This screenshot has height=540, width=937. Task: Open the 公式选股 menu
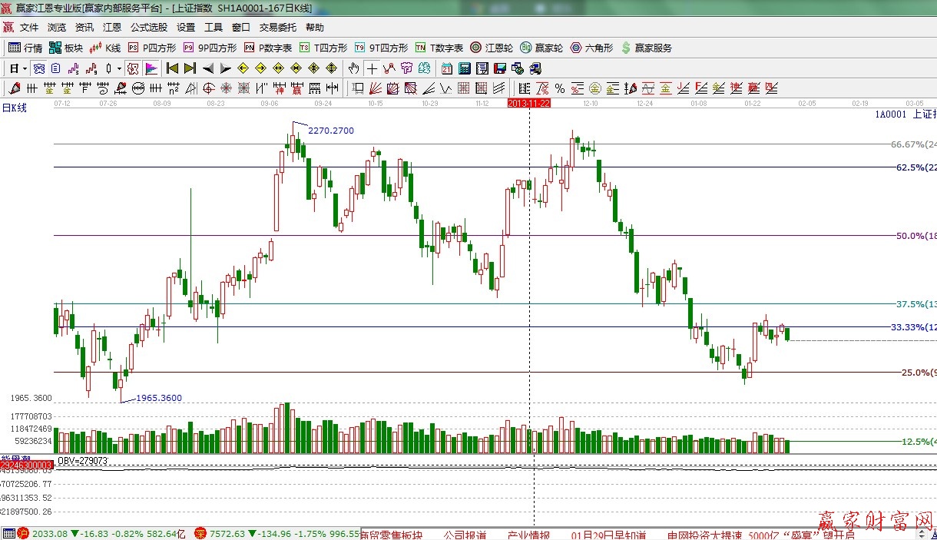pyautogui.click(x=148, y=28)
